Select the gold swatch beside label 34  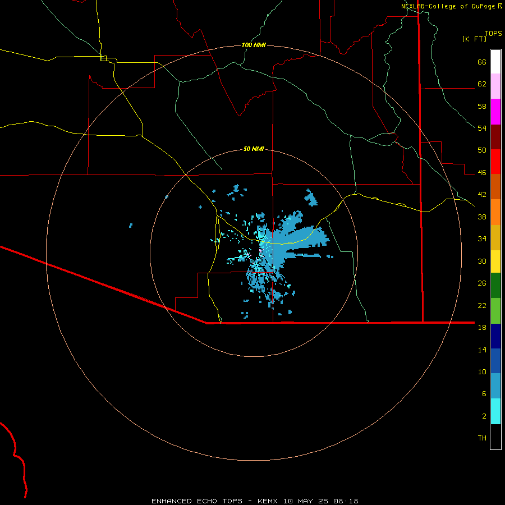[x=495, y=237]
